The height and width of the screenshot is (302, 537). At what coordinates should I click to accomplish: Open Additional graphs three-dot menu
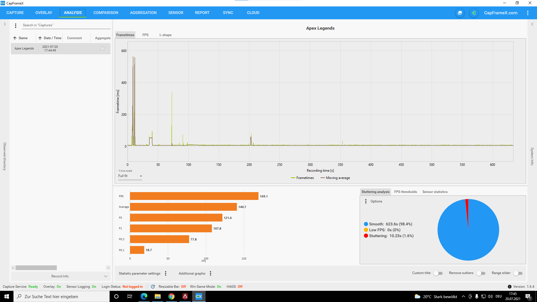[x=211, y=273]
